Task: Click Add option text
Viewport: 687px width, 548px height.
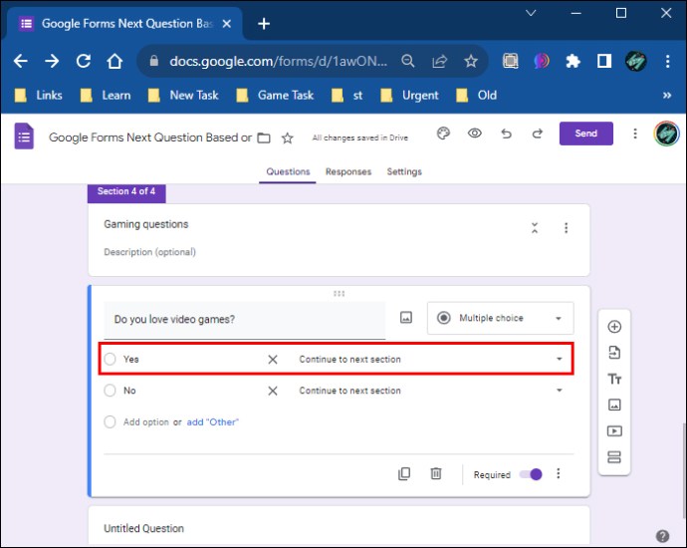Action: [x=146, y=422]
